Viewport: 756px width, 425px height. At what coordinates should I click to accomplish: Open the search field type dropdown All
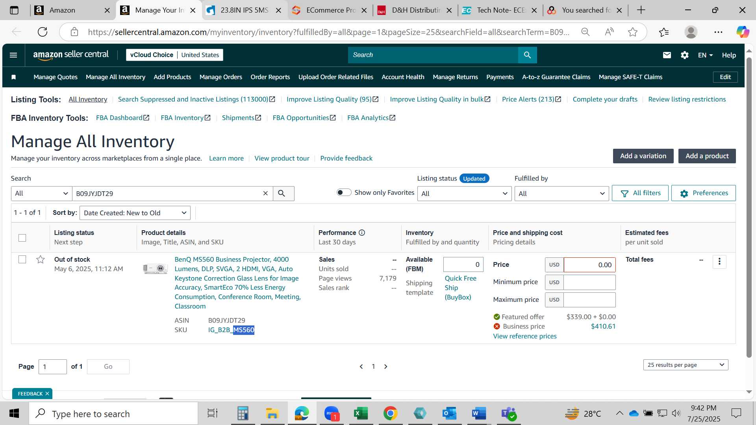(x=41, y=193)
